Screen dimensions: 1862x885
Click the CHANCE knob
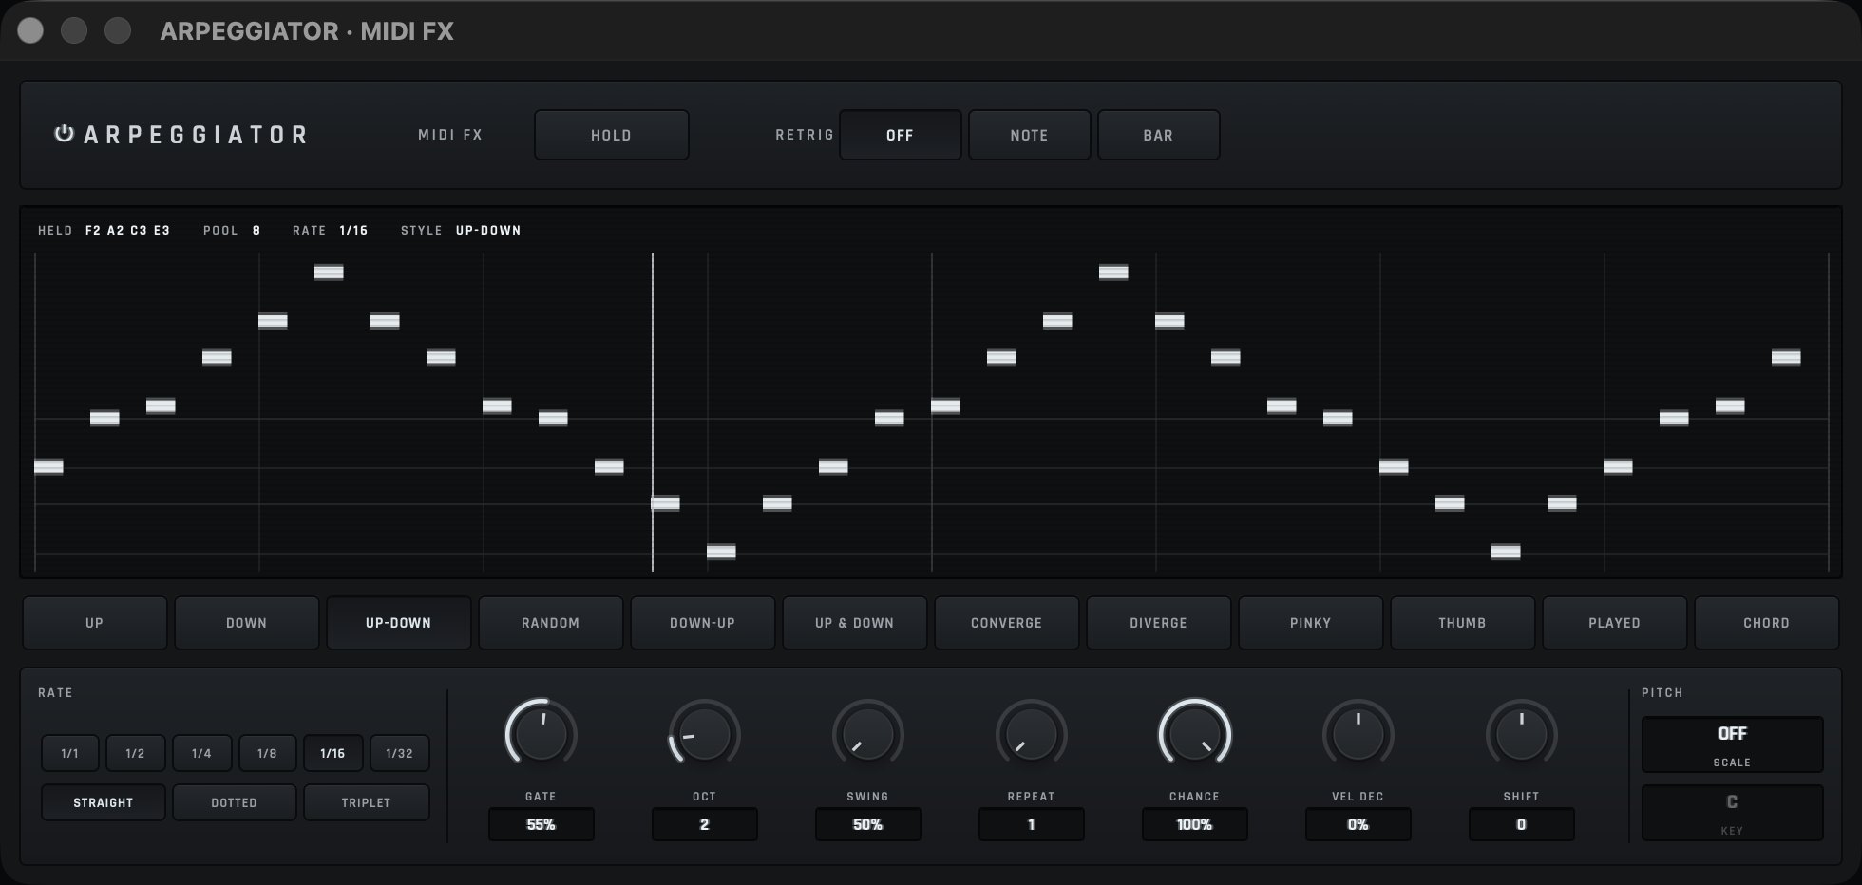(x=1194, y=734)
